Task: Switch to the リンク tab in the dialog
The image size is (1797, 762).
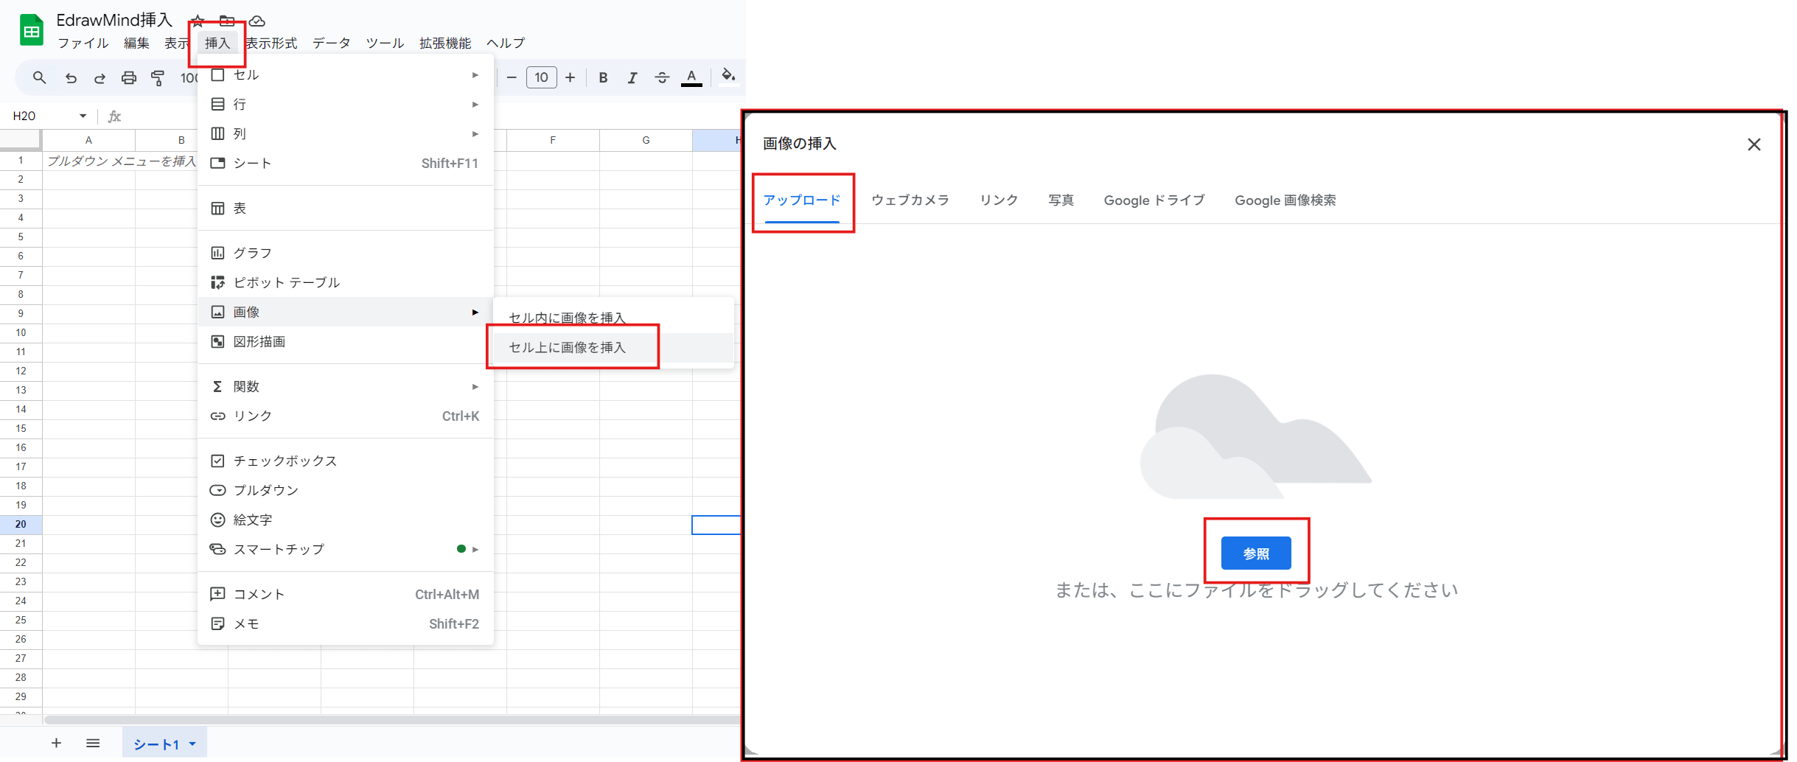Action: point(999,200)
